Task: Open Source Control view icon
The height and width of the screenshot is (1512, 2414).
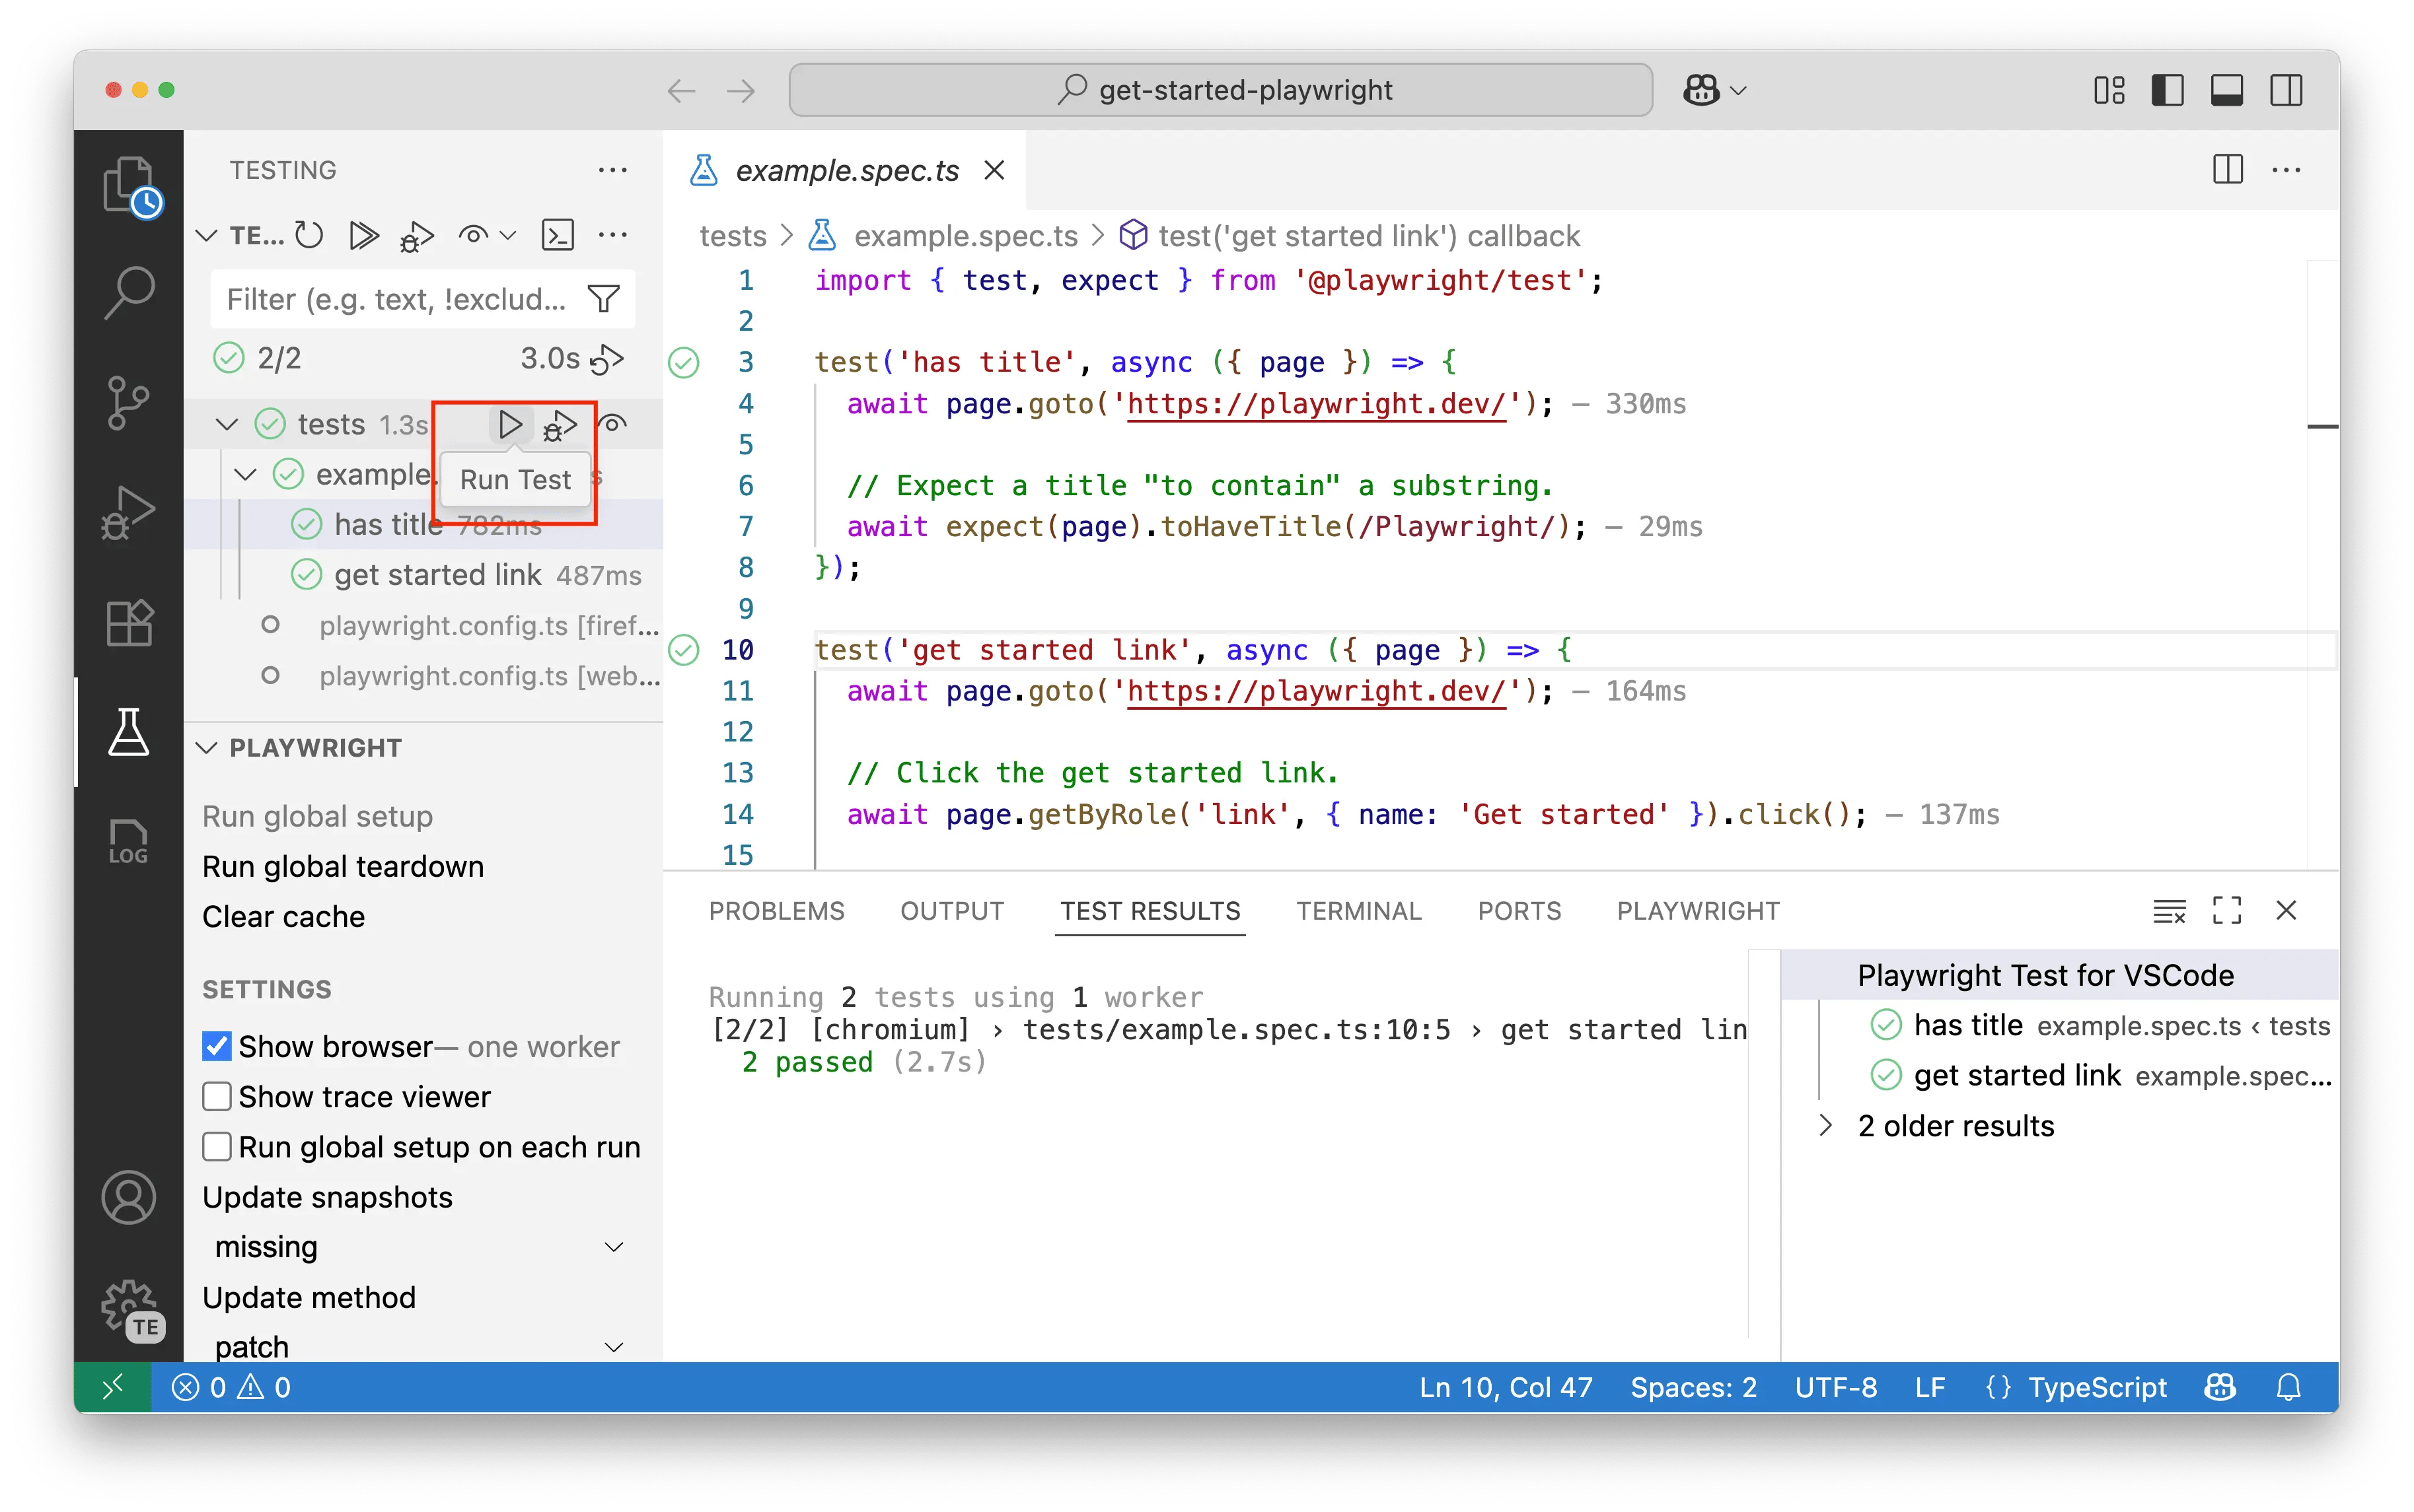Action: tap(128, 403)
